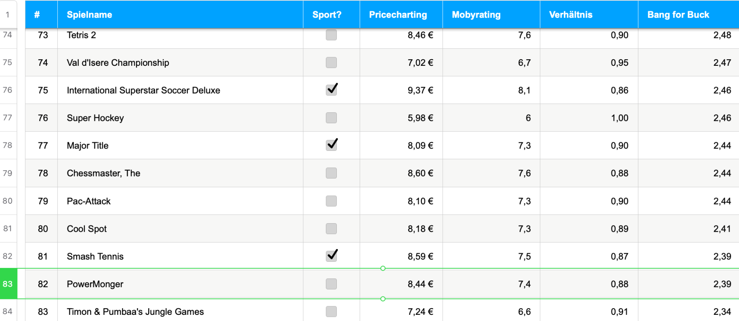This screenshot has height=321, width=739.
Task: Tick the Sport checkbox for PowerMonger
Action: click(x=331, y=284)
